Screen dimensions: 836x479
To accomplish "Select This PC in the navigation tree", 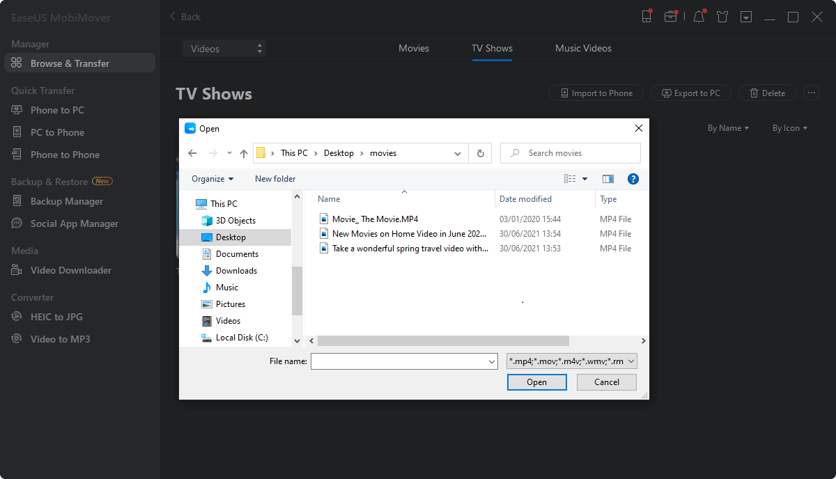I will point(224,204).
